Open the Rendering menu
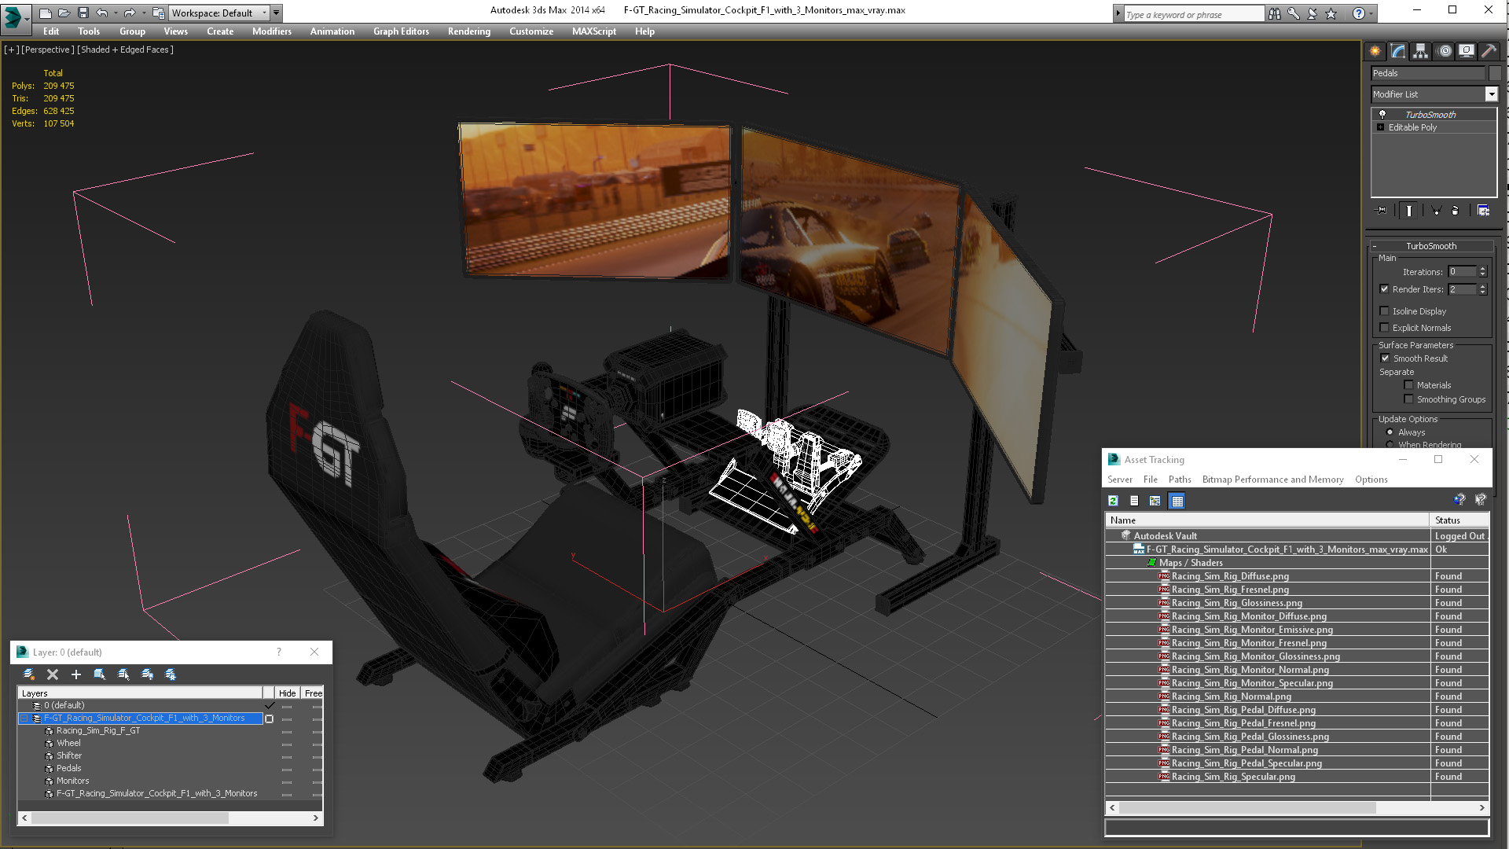The width and height of the screenshot is (1509, 849). [x=469, y=31]
